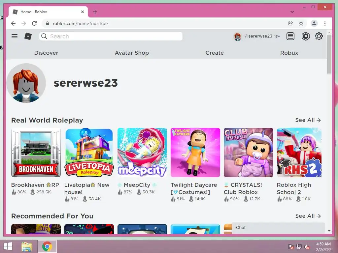Viewport: 338px width, 253px height.
Task: Open the Brookhaven game thumbnail
Action: [x=36, y=153]
